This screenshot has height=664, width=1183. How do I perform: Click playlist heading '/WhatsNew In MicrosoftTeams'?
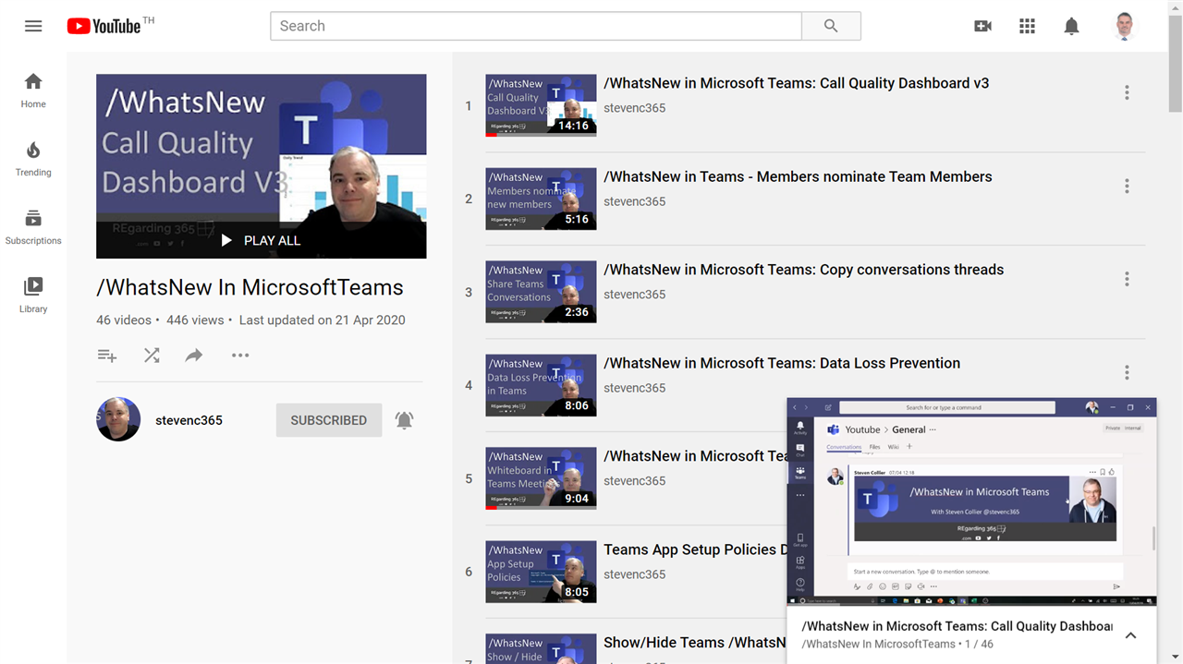click(250, 287)
